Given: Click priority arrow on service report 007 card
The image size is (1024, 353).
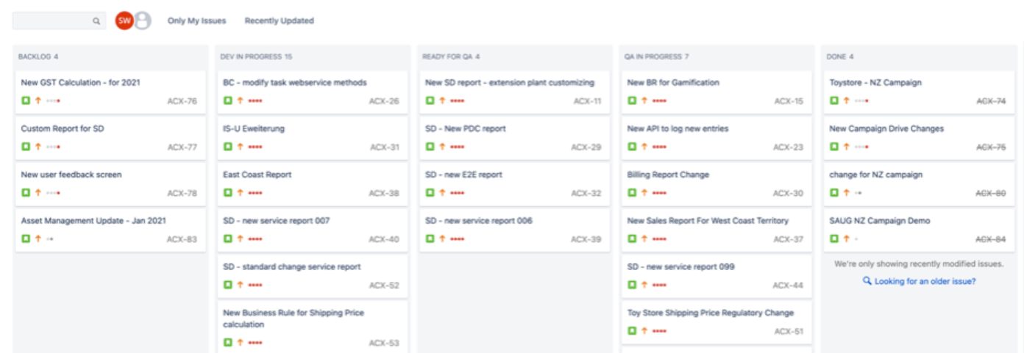Looking at the screenshot, I should pyautogui.click(x=241, y=239).
